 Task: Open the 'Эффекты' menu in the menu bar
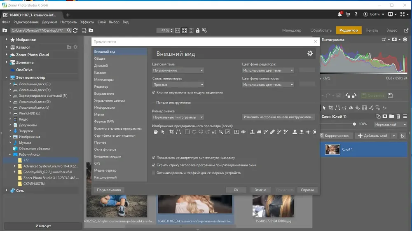pyautogui.click(x=87, y=22)
